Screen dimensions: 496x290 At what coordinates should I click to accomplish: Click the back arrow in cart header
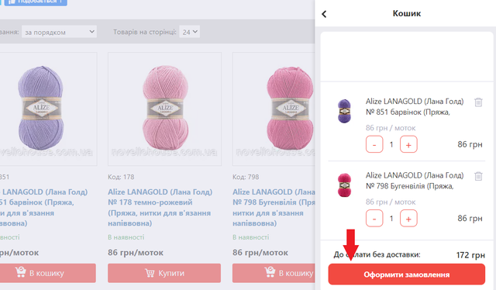point(324,14)
